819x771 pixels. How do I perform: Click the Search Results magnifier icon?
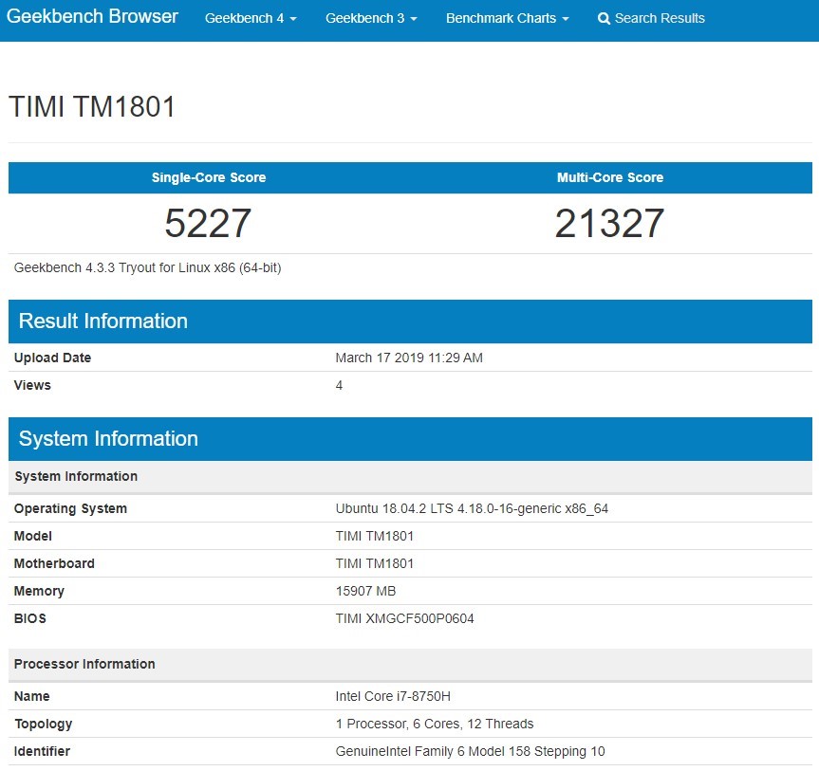[x=604, y=19]
